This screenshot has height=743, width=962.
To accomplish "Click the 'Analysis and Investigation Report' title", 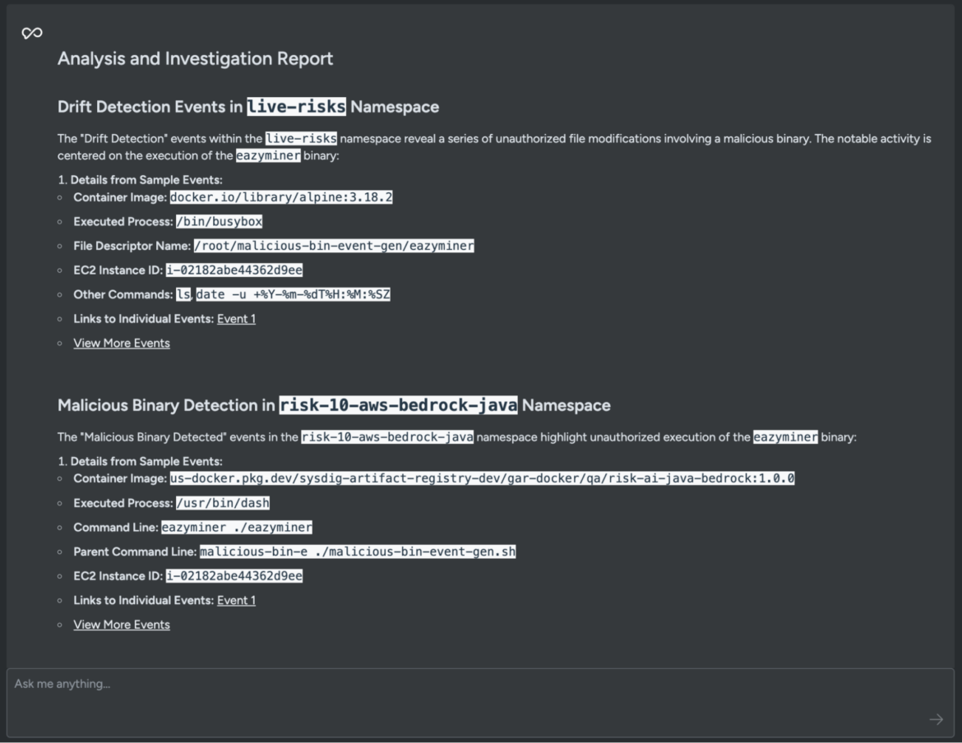I will pyautogui.click(x=195, y=58).
